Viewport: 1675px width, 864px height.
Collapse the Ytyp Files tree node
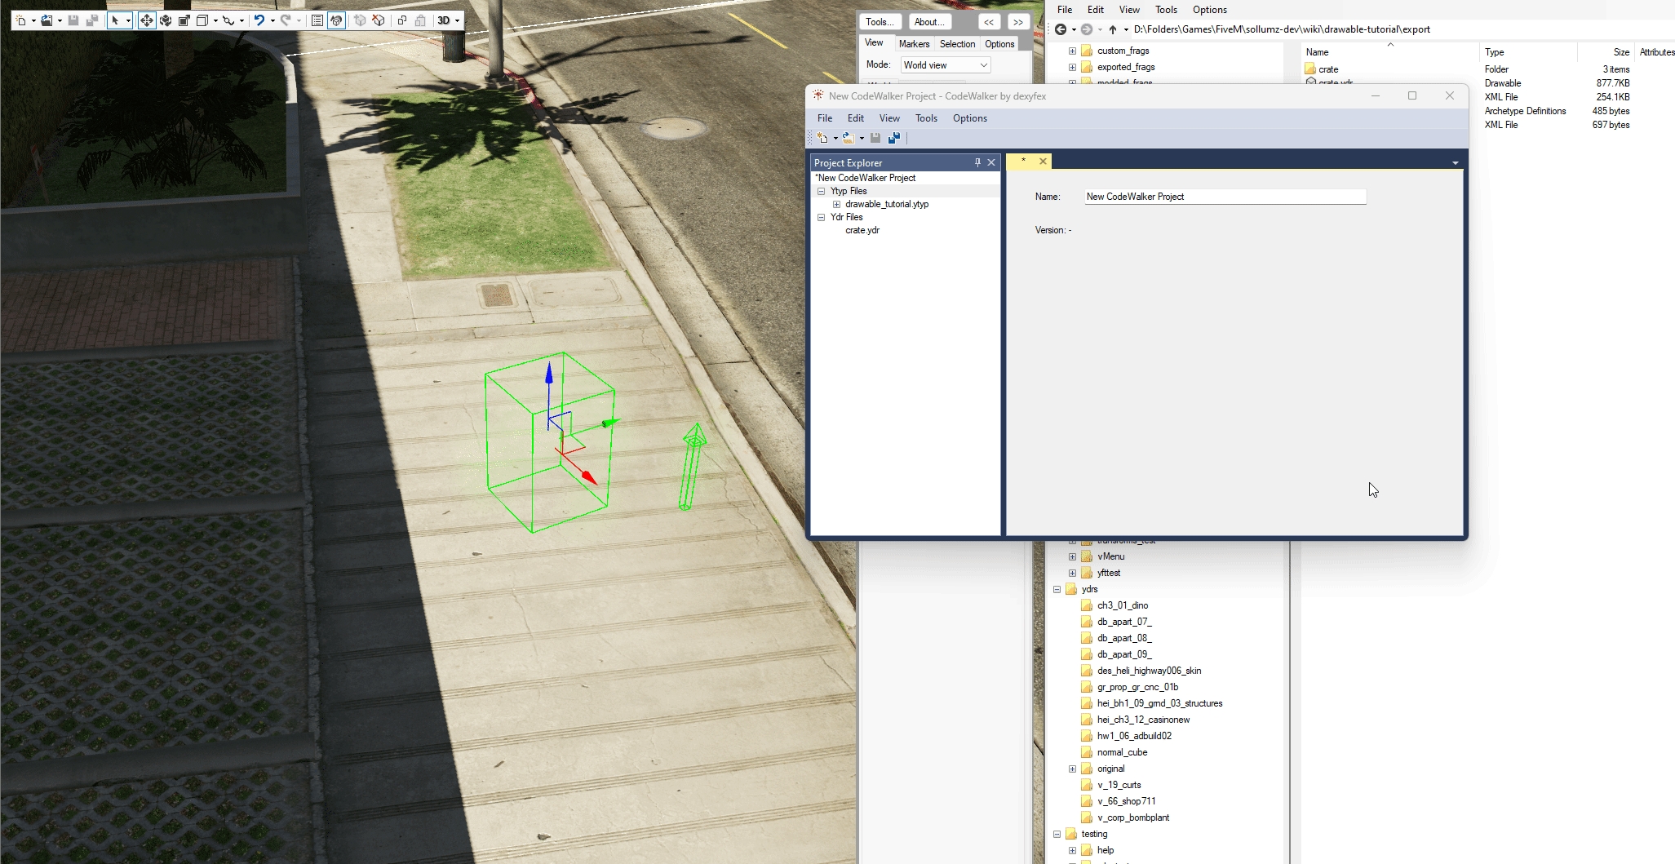click(822, 191)
